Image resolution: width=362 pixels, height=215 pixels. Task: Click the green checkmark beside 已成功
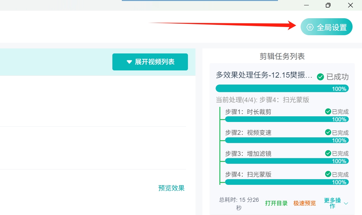(320, 77)
